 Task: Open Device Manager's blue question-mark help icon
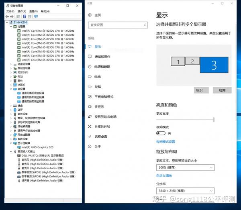25,16
